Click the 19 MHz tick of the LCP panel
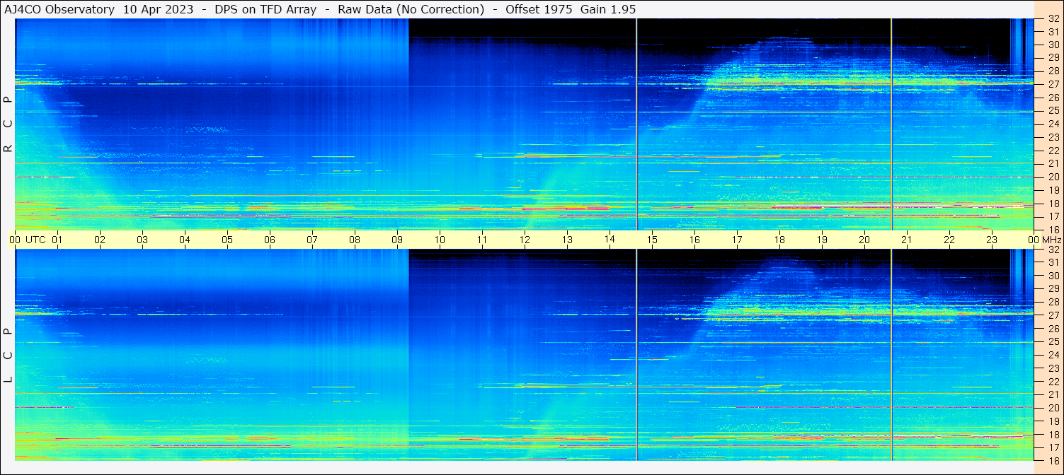1064x475 pixels. click(1053, 421)
